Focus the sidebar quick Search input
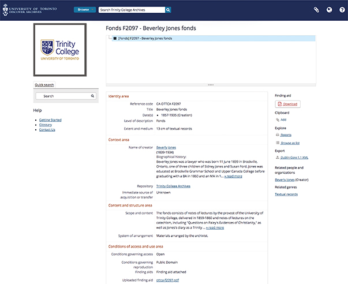Screen dimensions: 348x284 [x=66, y=96]
